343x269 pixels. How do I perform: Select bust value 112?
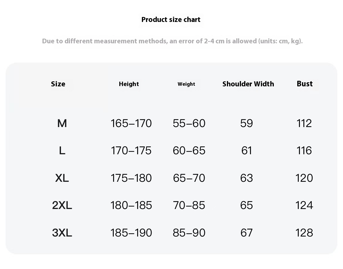pyautogui.click(x=304, y=123)
